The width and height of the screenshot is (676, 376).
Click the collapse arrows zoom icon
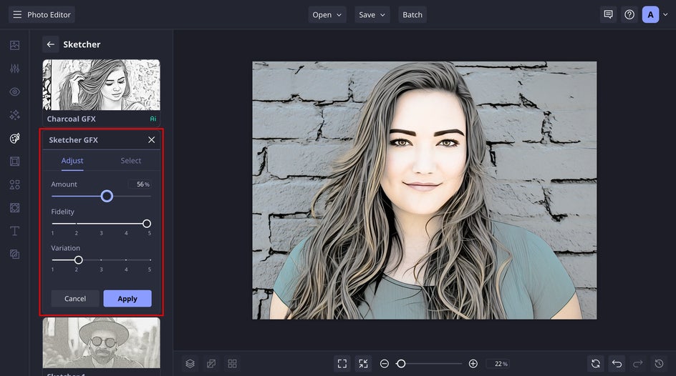(364, 364)
